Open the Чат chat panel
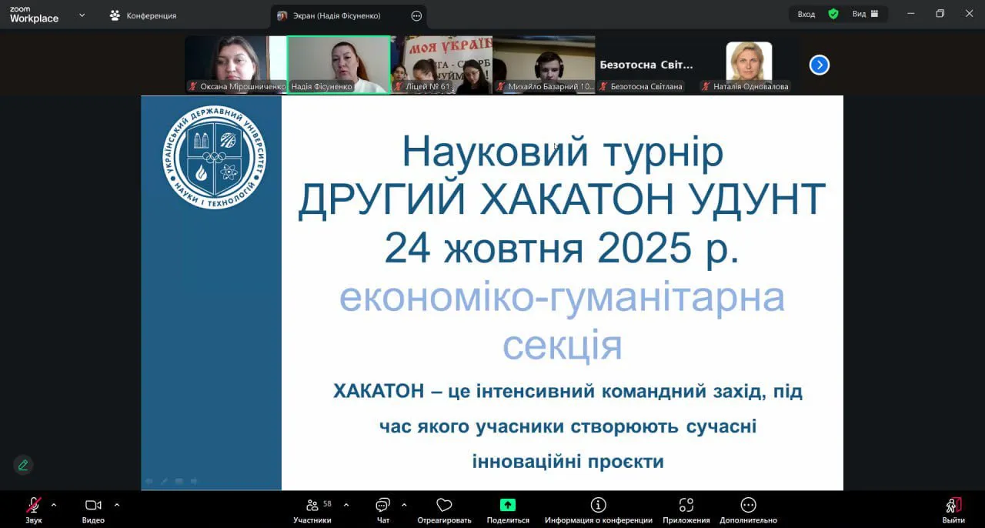This screenshot has width=985, height=528. (382, 506)
